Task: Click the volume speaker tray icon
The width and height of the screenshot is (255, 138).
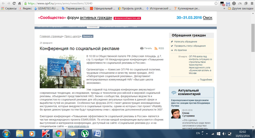Action: click(224, 134)
